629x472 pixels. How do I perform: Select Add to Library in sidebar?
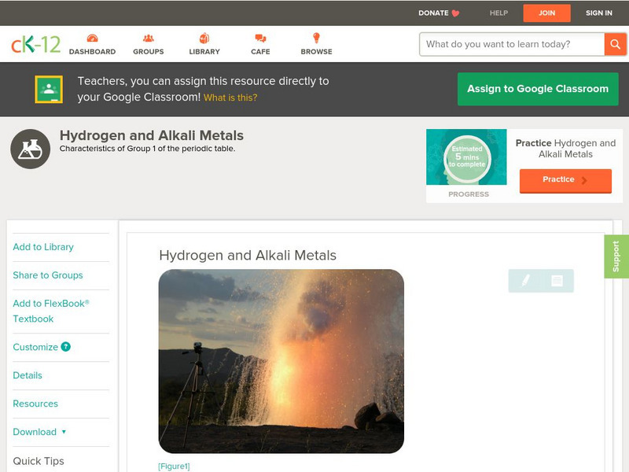point(43,247)
